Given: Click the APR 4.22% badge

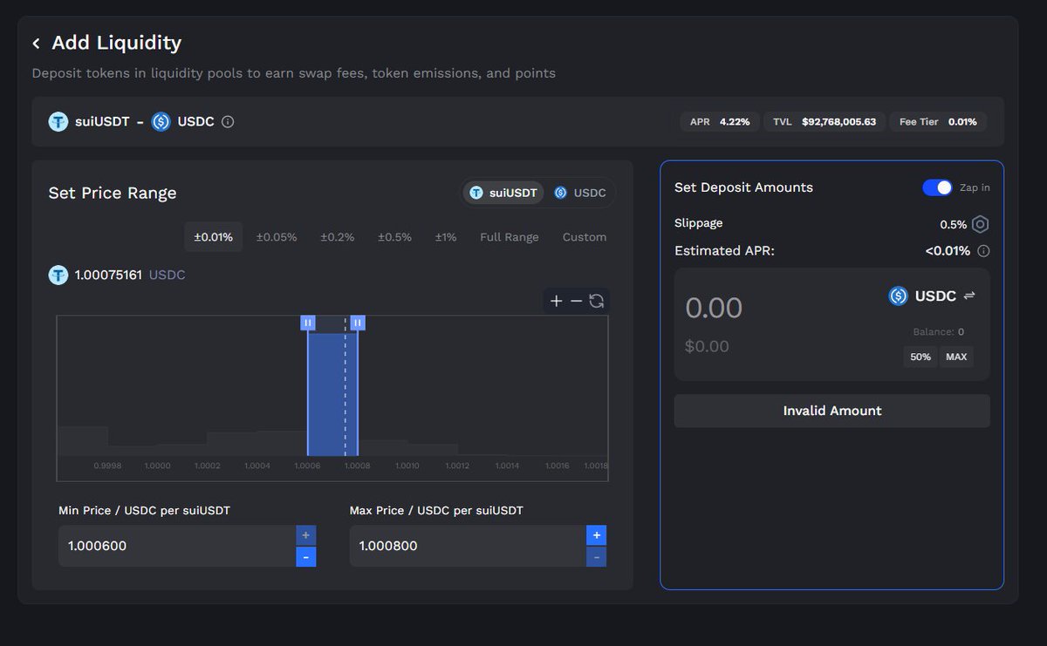Looking at the screenshot, I should coord(720,122).
